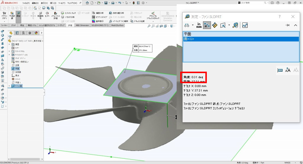This screenshot has width=303, height=164.
Task: Open the DimXpertManager crosshair tab
Action: coord(30,33)
